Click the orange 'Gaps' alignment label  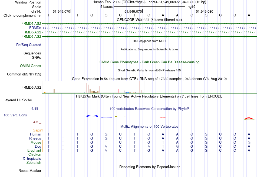37,130
